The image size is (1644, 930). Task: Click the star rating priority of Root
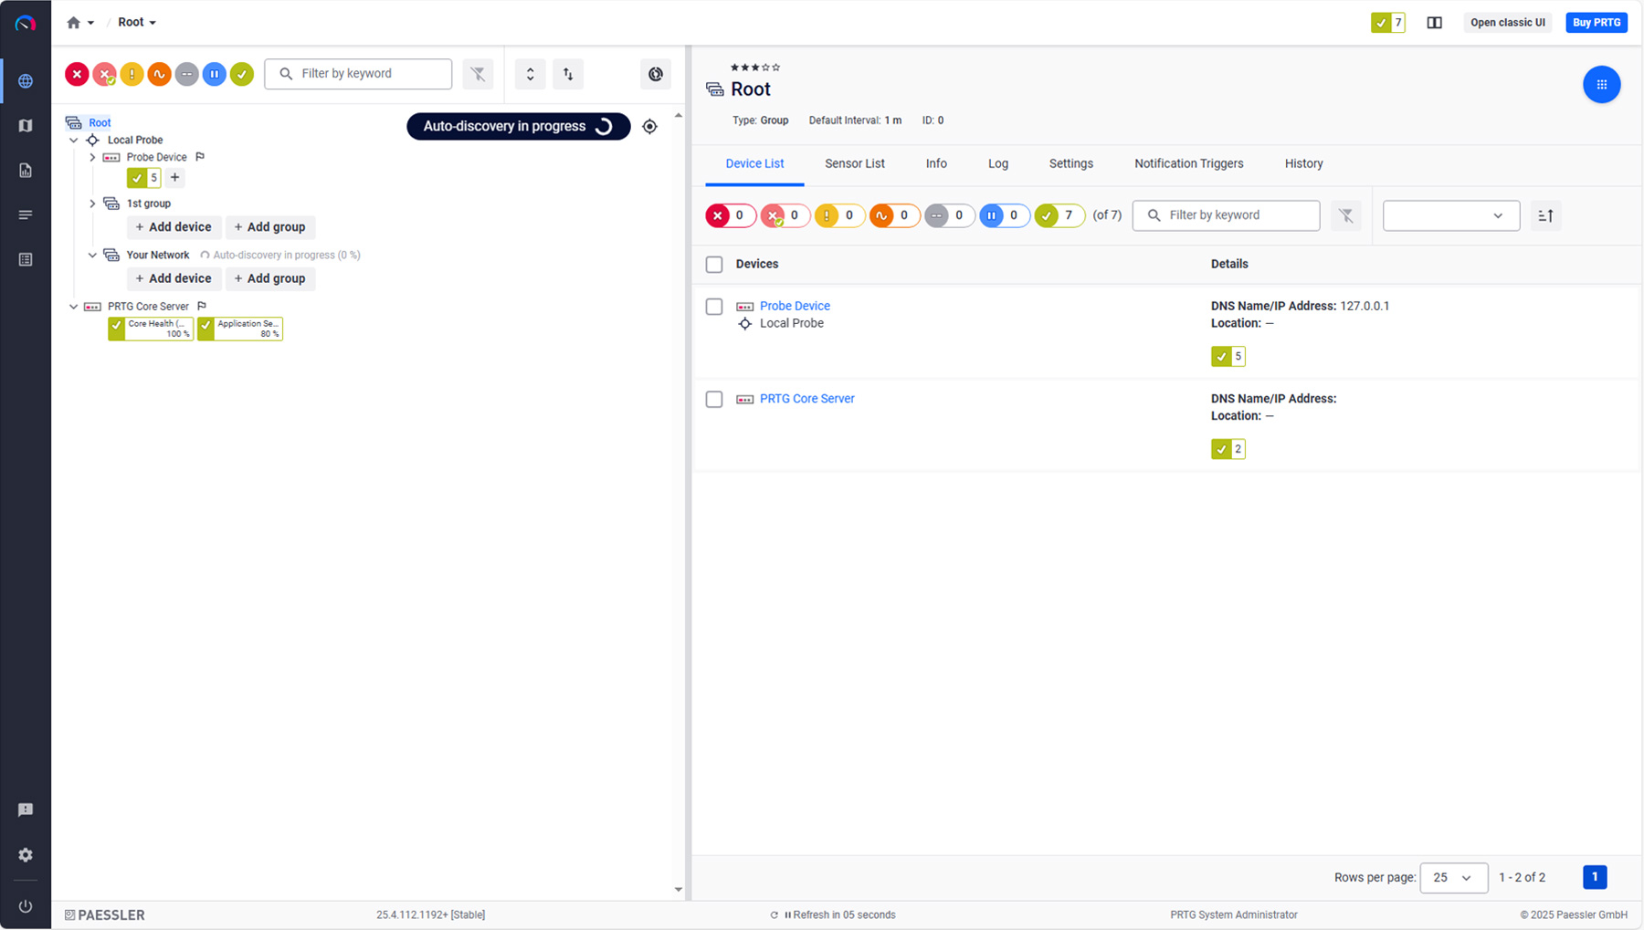755,68
